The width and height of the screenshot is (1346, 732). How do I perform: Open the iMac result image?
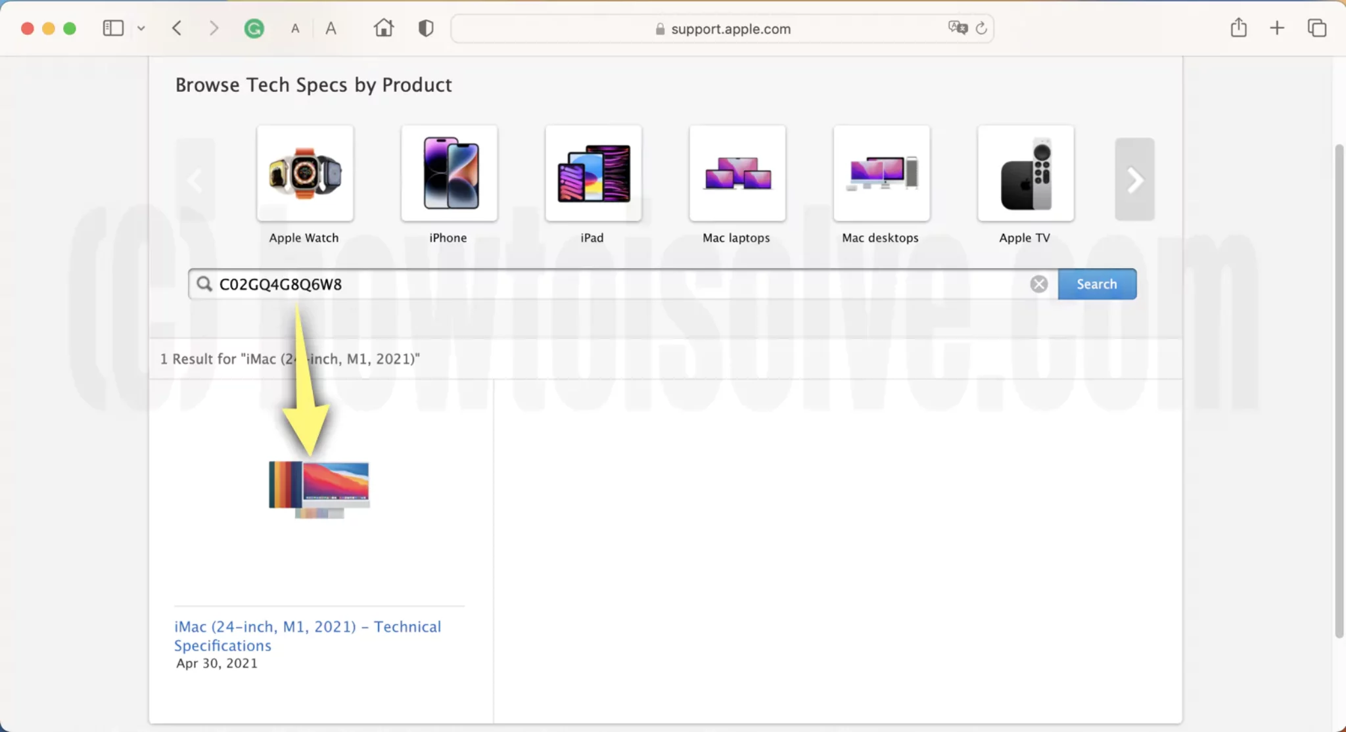pyautogui.click(x=319, y=490)
